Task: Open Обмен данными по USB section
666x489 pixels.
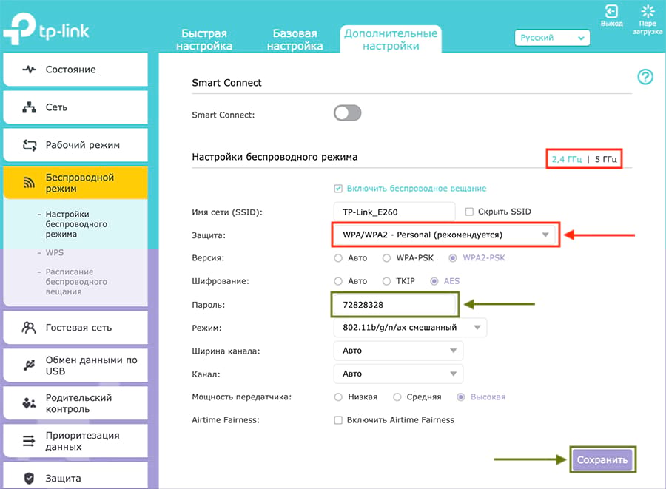Action: [x=75, y=365]
